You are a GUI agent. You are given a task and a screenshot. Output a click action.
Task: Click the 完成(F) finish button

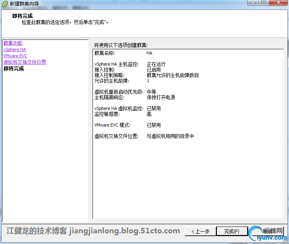click(232, 231)
